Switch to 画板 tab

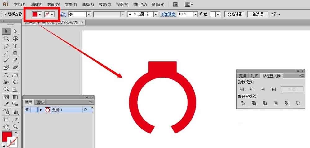tap(40, 102)
